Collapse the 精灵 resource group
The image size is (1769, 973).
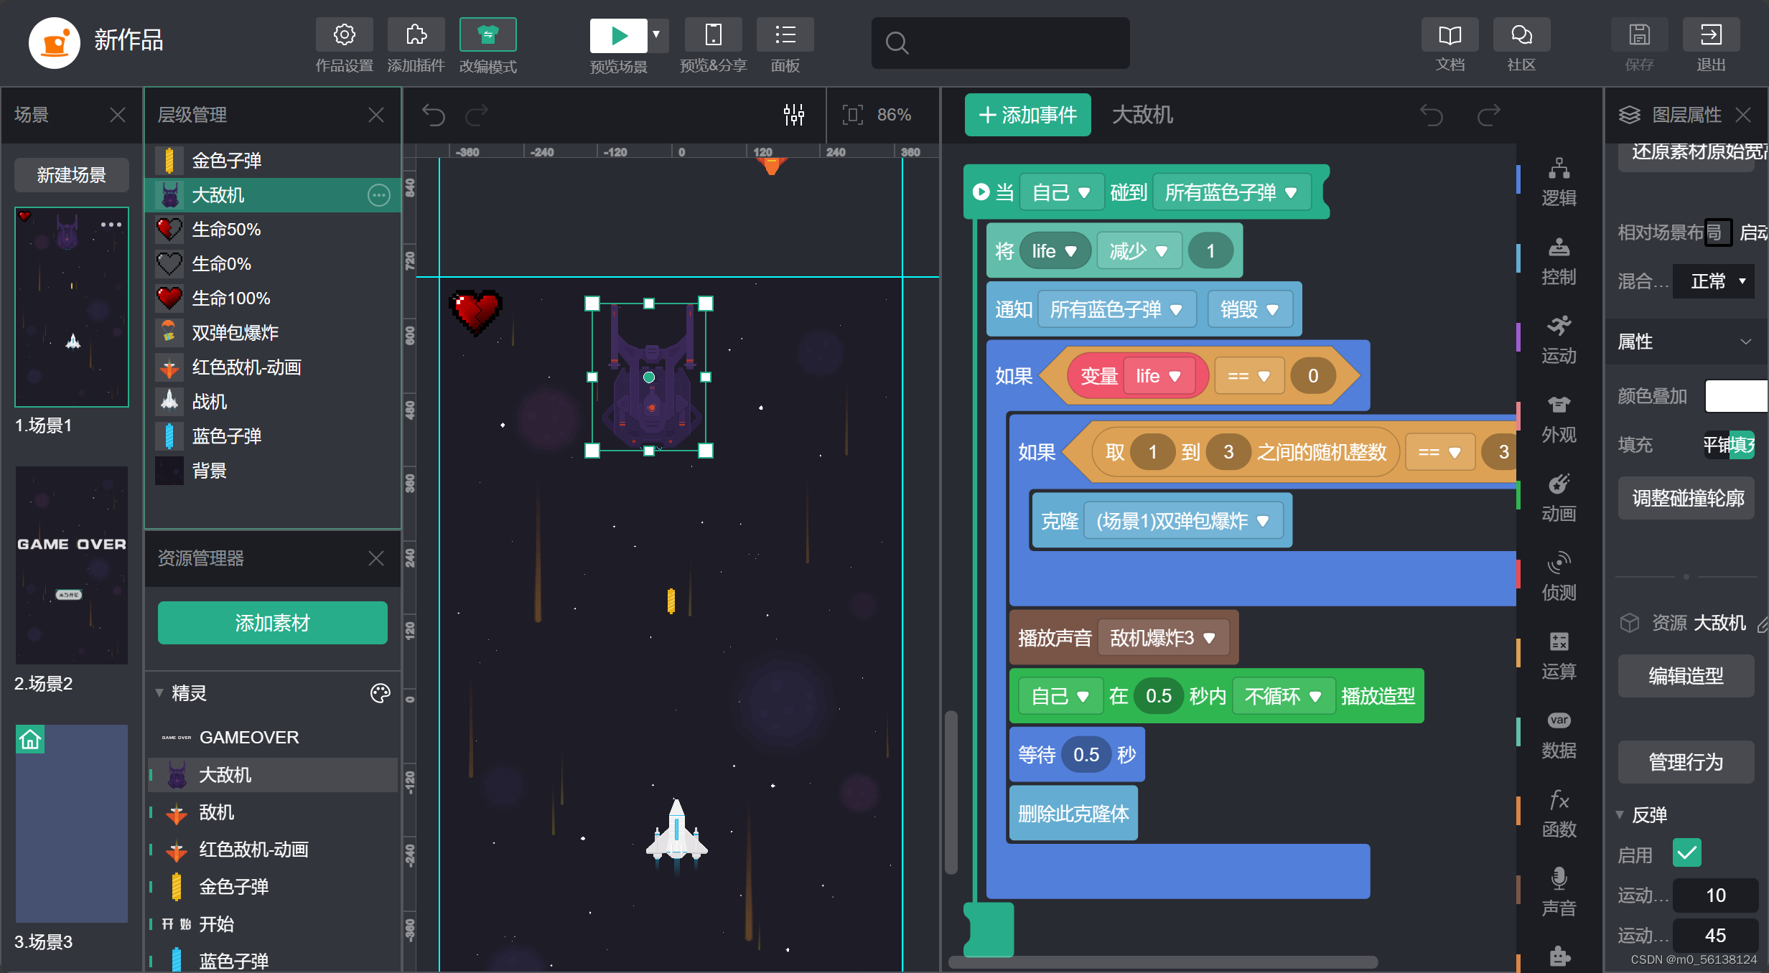pos(159,693)
